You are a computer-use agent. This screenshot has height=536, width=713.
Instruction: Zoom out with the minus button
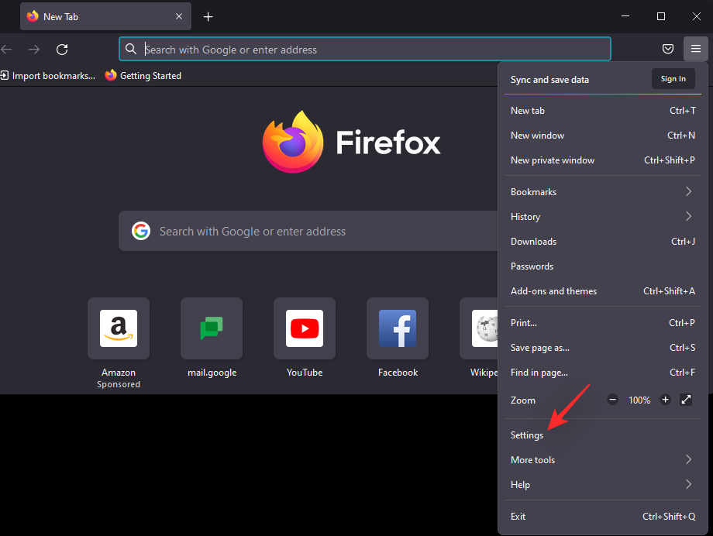[612, 400]
